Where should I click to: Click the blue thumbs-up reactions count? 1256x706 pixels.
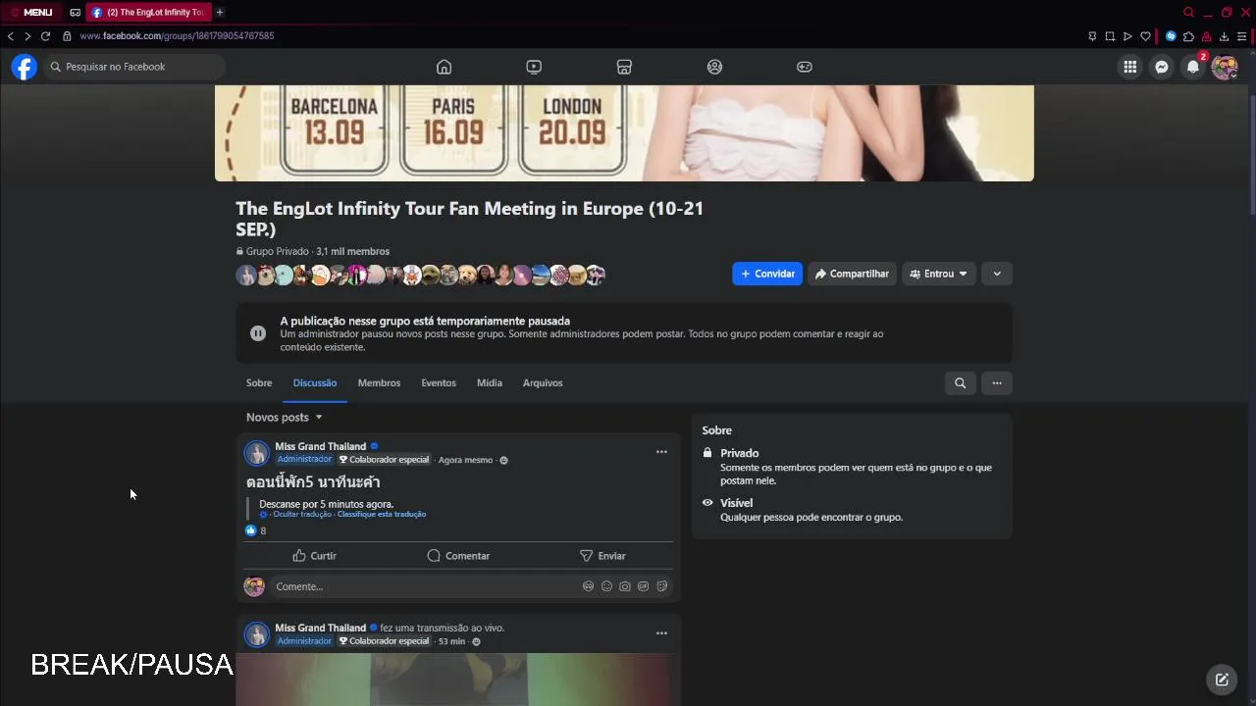255,530
